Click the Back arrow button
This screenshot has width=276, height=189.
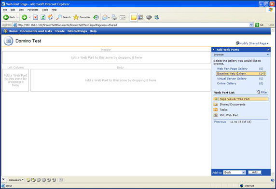point(6,17)
